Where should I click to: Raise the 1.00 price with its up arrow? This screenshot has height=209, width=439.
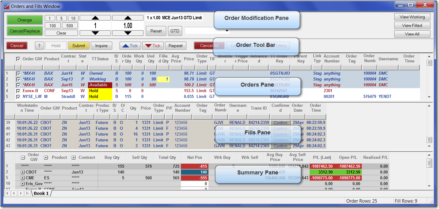click(x=128, y=18)
